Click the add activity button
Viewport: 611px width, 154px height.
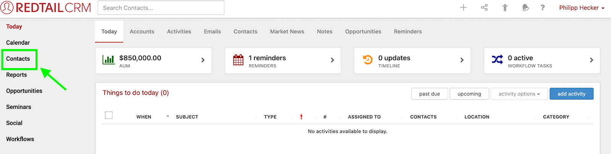coord(571,94)
